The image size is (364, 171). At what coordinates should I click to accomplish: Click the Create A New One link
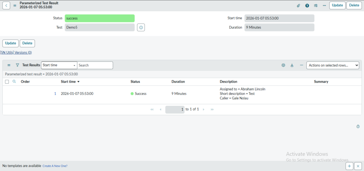click(55, 166)
